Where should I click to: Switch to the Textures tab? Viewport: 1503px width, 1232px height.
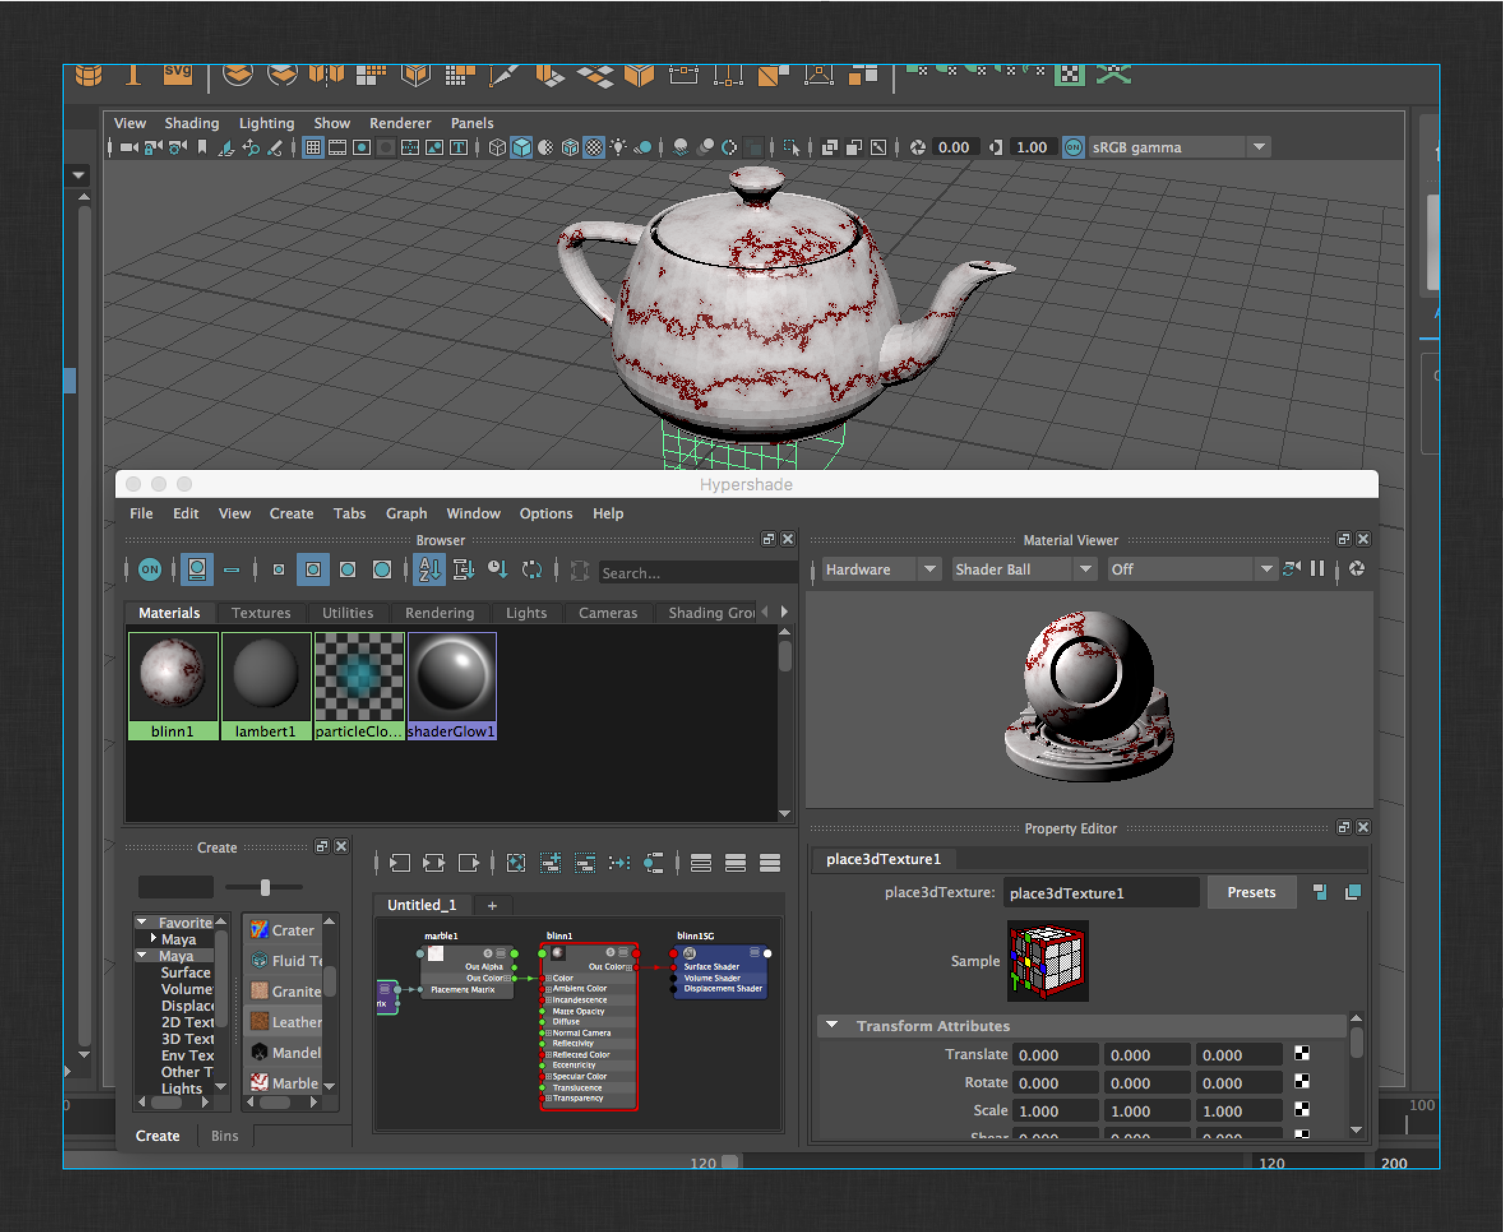point(260,612)
